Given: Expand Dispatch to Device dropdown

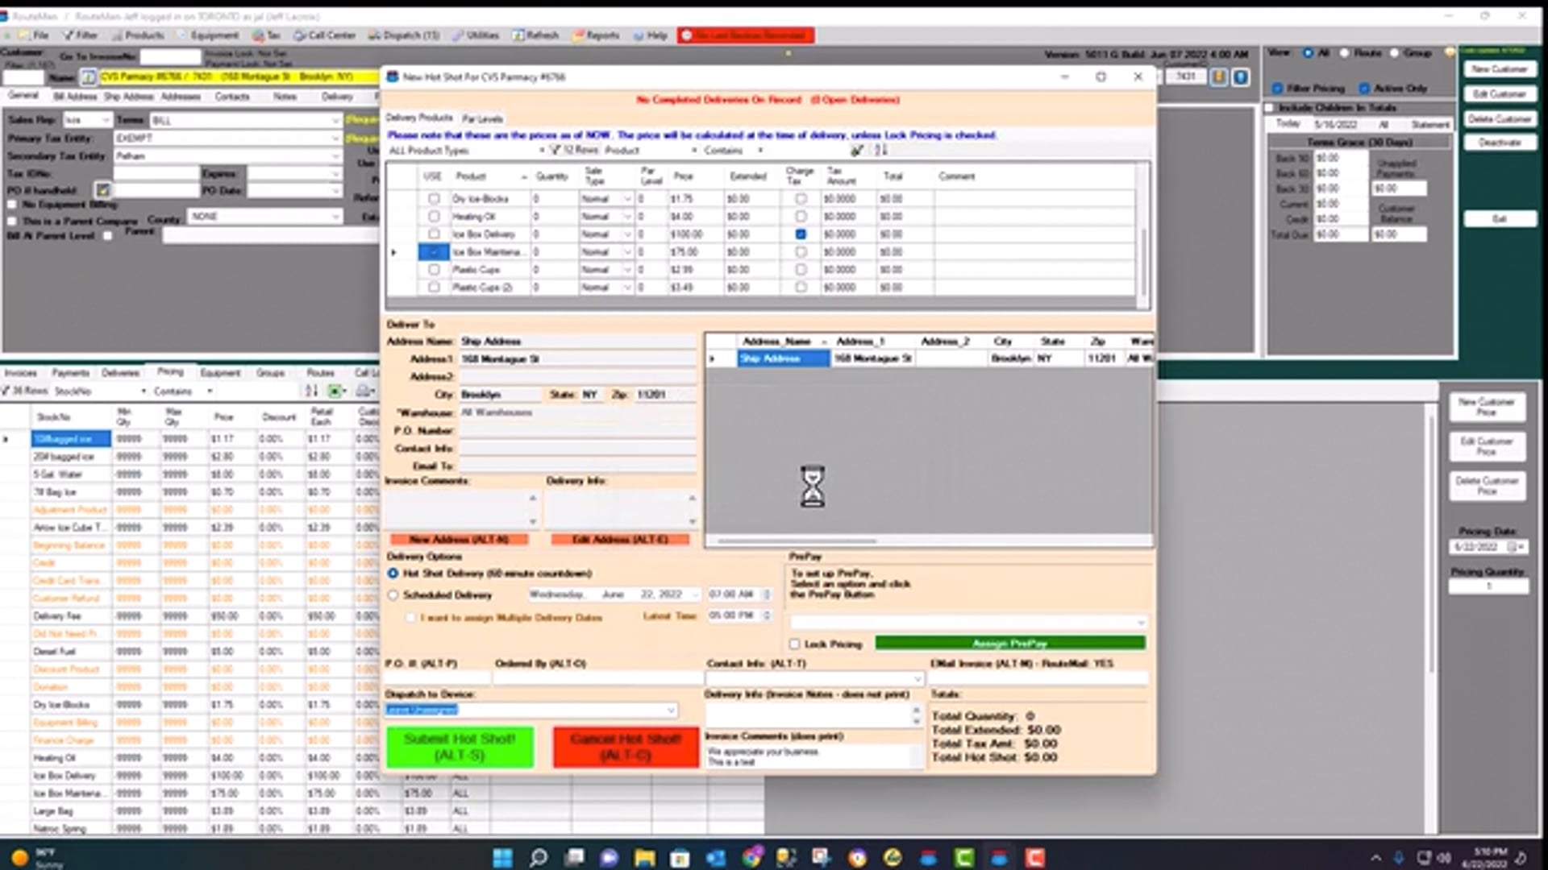Looking at the screenshot, I should point(671,710).
